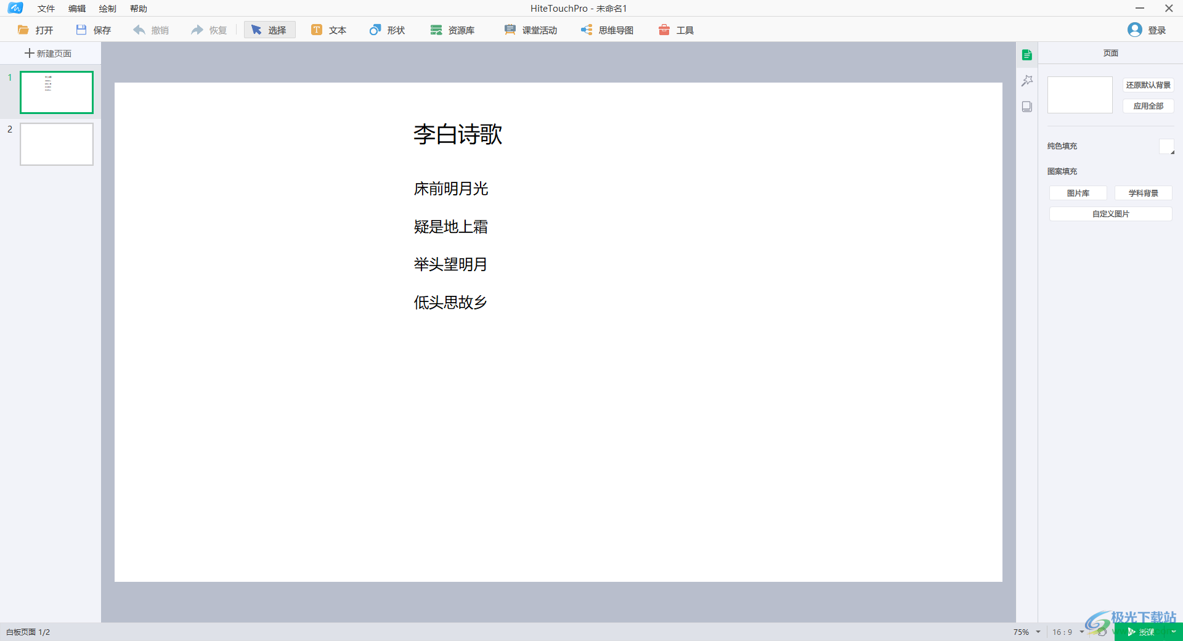Open the 工具 toolbox
The width and height of the screenshot is (1183, 641).
coord(676,30)
